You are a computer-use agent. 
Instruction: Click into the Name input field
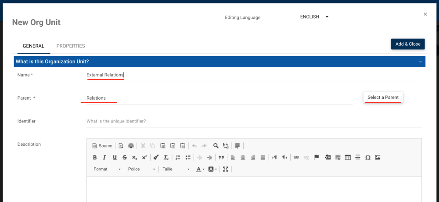pyautogui.click(x=254, y=75)
